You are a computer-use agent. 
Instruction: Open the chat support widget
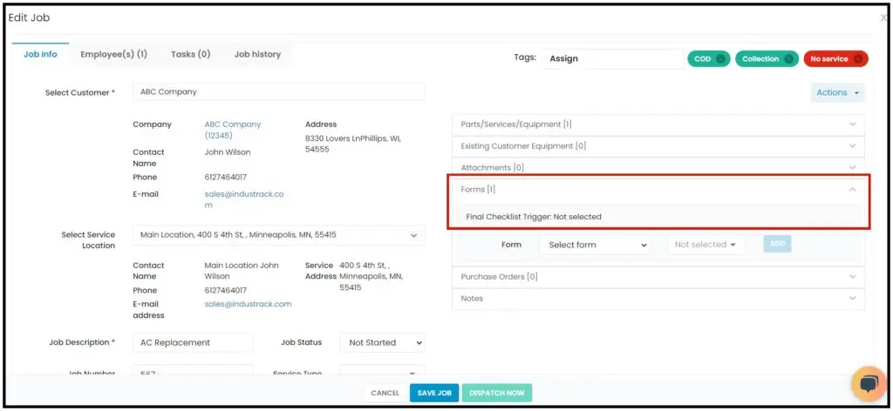point(869,384)
